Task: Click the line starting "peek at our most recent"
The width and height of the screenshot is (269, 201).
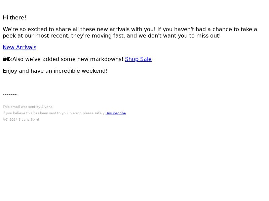Action: pos(112,36)
